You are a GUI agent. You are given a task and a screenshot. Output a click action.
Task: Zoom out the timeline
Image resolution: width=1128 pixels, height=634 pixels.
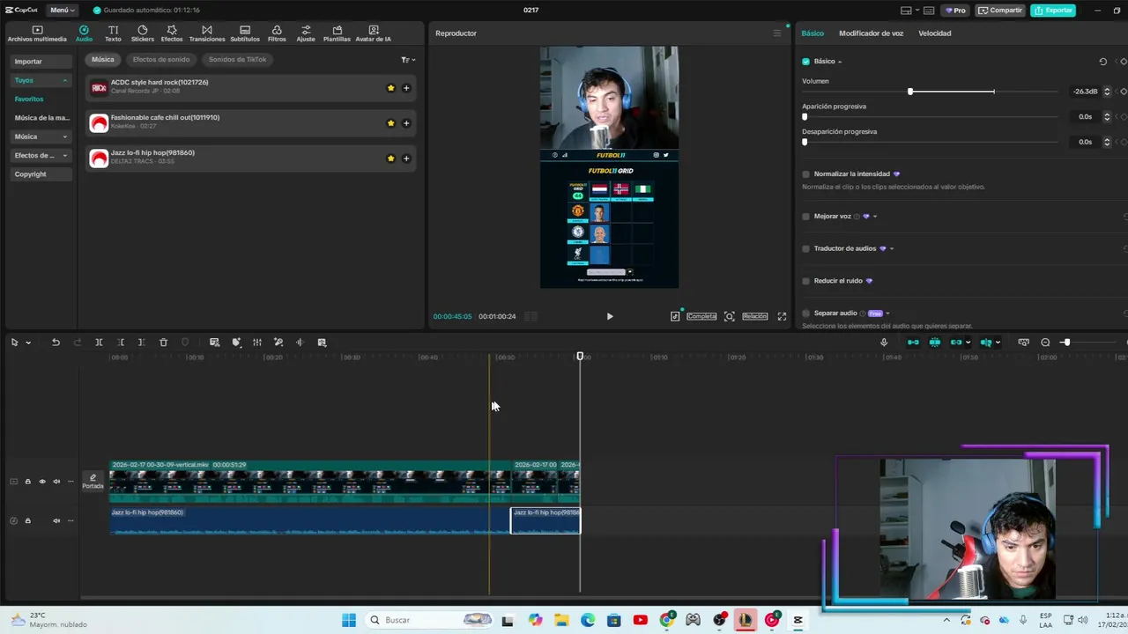1045,343
